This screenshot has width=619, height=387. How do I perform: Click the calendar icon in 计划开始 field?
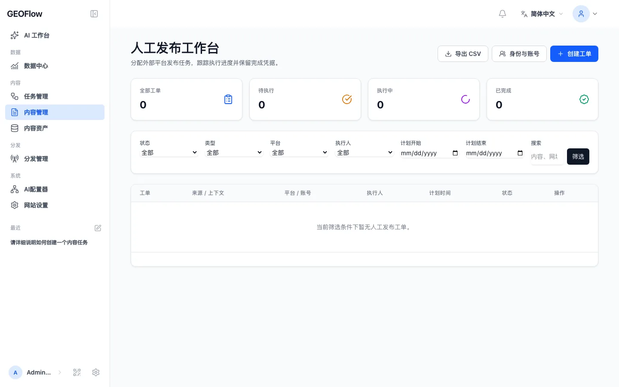point(455,153)
